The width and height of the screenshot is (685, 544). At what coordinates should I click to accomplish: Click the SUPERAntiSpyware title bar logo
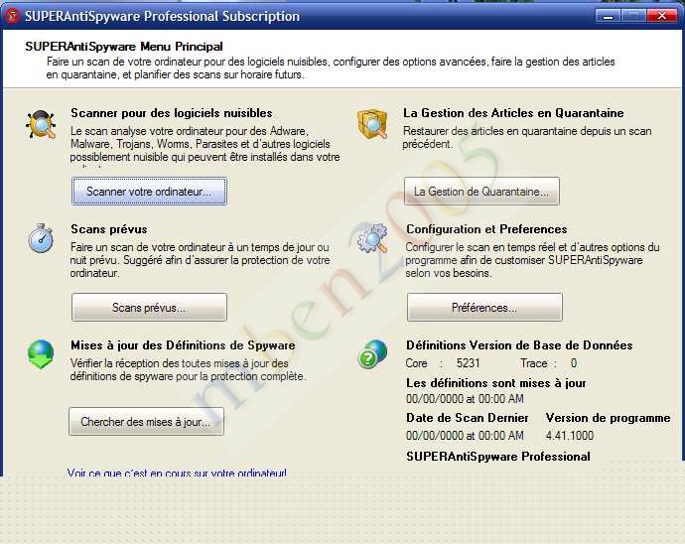(12, 16)
